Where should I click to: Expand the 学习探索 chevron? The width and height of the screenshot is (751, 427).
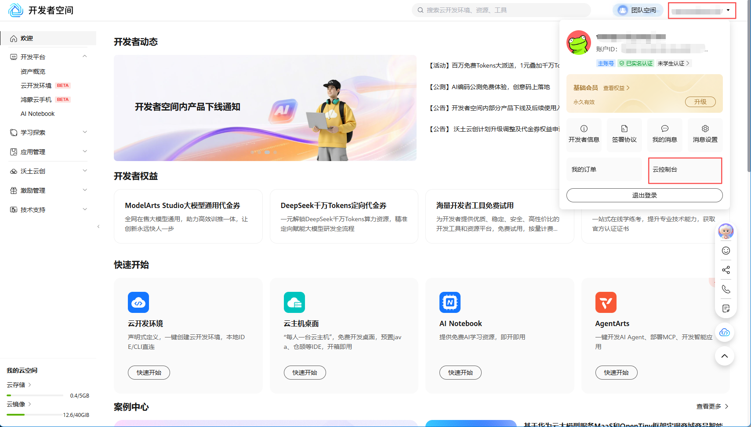point(85,132)
